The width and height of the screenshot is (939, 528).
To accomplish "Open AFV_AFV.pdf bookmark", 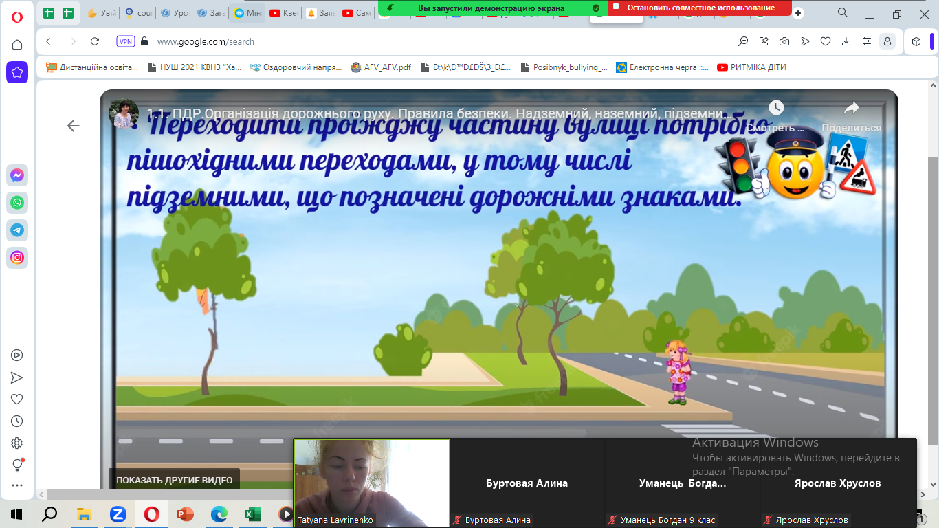I will pos(381,67).
